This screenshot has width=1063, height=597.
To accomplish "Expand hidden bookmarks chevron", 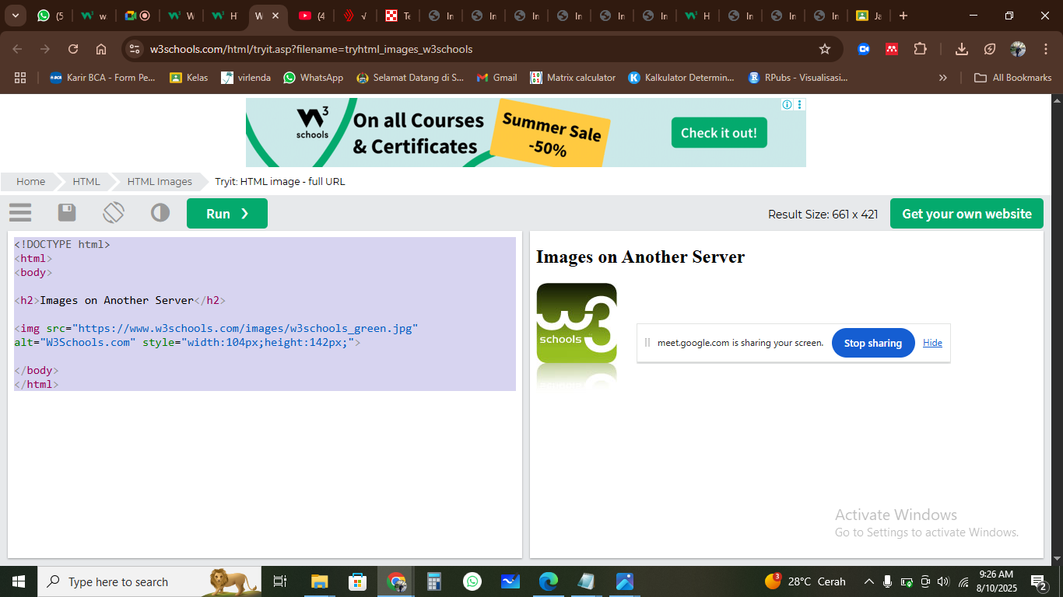I will pos(943,78).
